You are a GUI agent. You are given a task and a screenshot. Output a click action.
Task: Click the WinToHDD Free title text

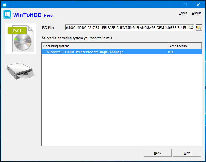pyautogui.click(x=33, y=15)
